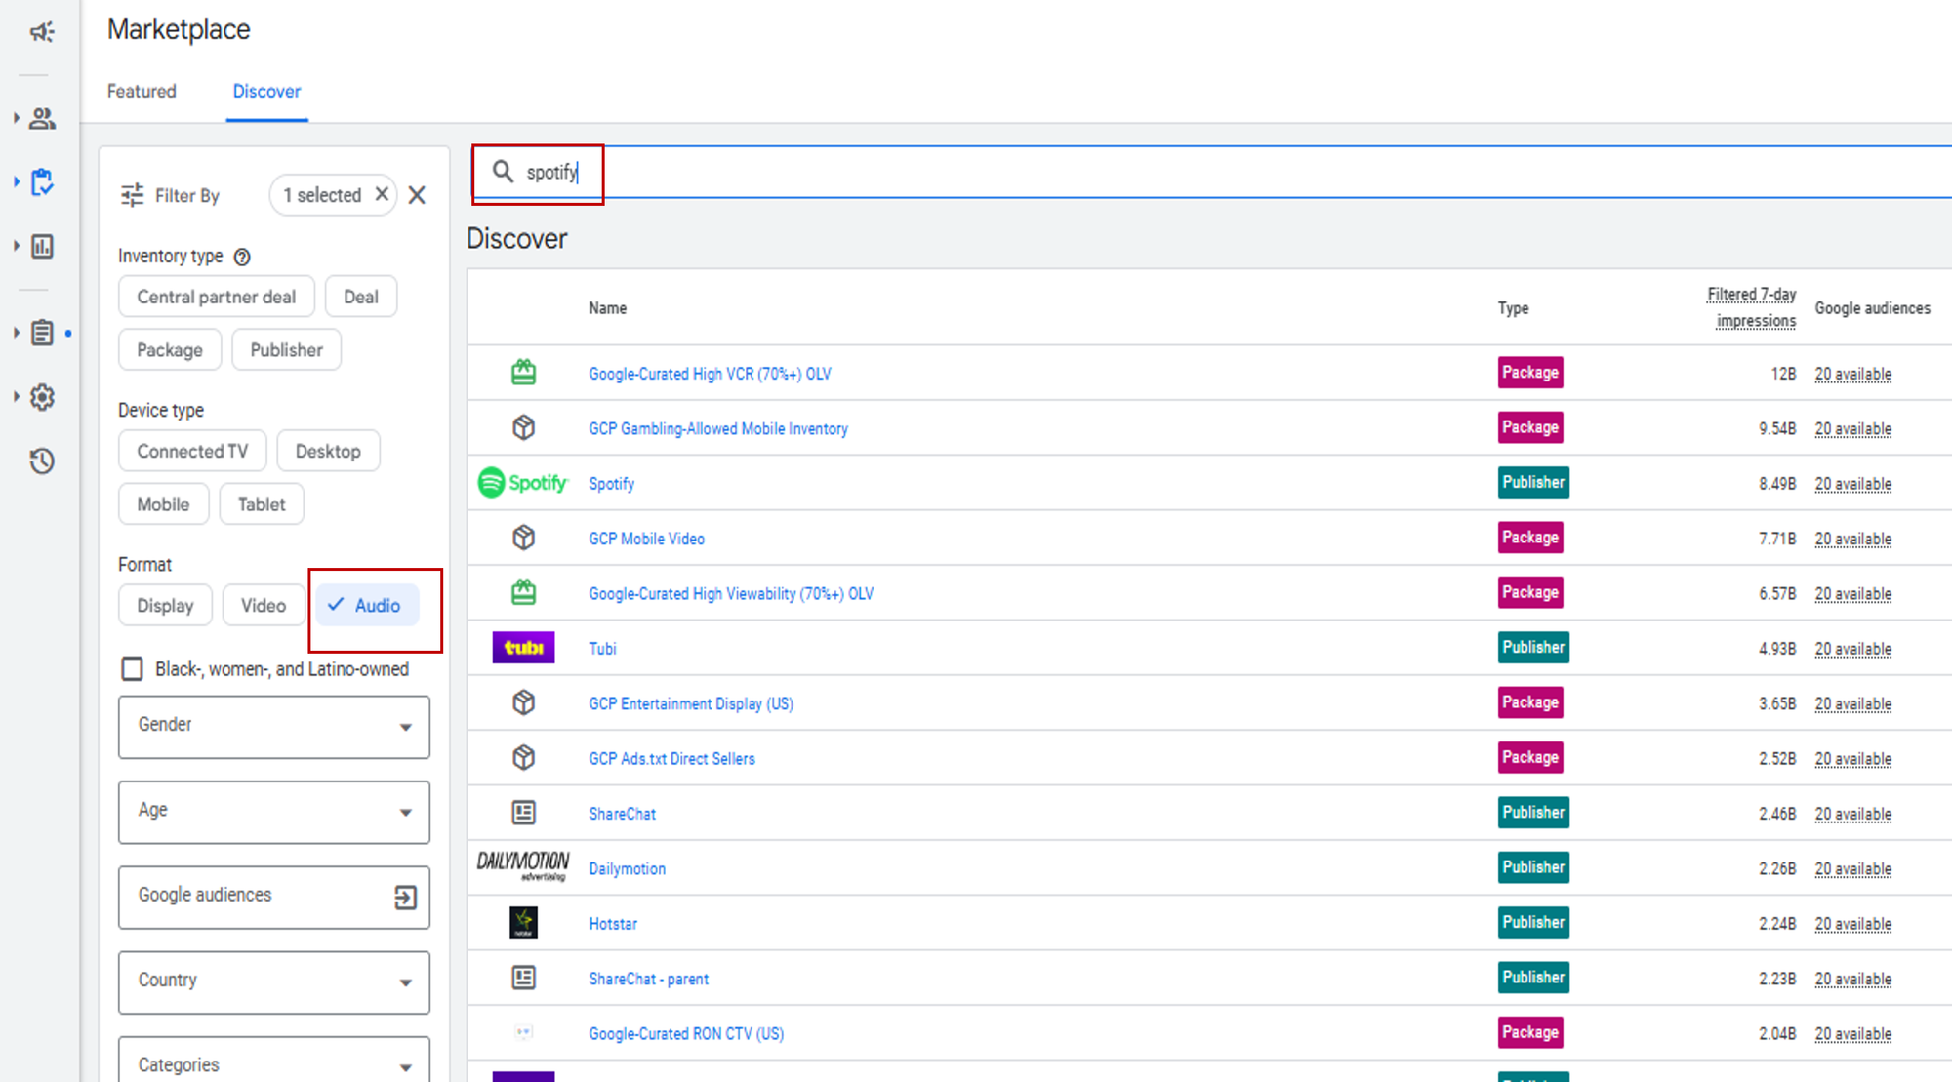Open the settings gear icon in sidebar
The image size is (1952, 1082).
(42, 397)
